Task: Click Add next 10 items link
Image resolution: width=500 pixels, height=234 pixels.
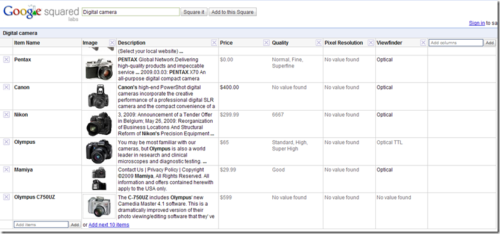Action: 109,225
